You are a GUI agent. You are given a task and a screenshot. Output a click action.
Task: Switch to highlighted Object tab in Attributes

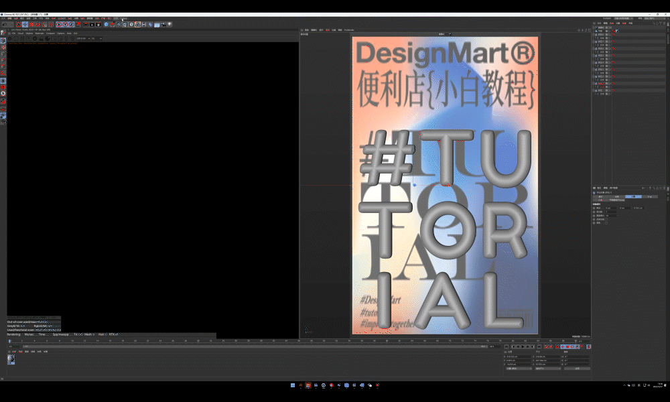(633, 196)
